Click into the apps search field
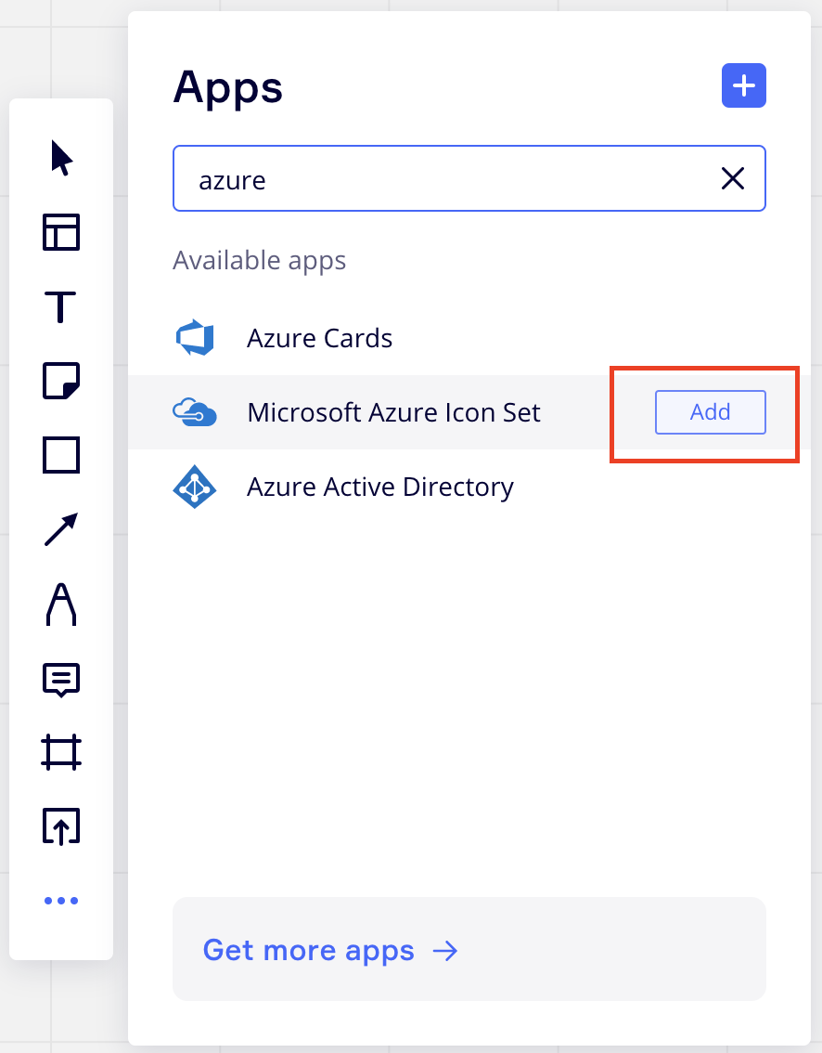This screenshot has width=822, height=1053. pyautogui.click(x=445, y=178)
